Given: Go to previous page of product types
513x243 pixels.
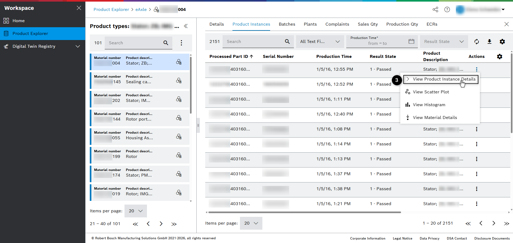Looking at the screenshot, I should (148, 224).
